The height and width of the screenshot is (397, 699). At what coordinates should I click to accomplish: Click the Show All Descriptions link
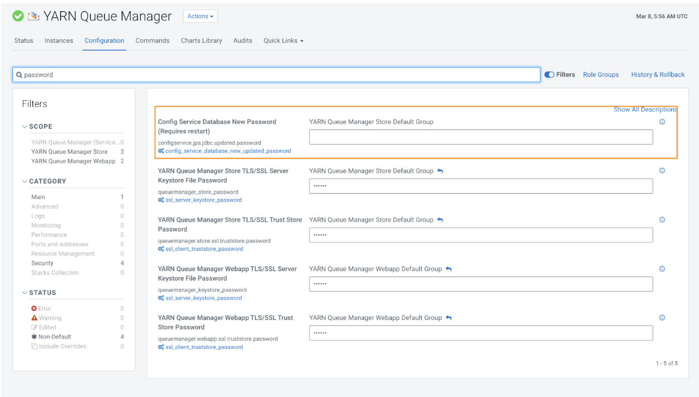coord(645,110)
